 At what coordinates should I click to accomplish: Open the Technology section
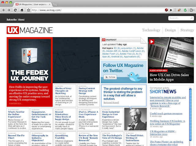coord(151,30)
